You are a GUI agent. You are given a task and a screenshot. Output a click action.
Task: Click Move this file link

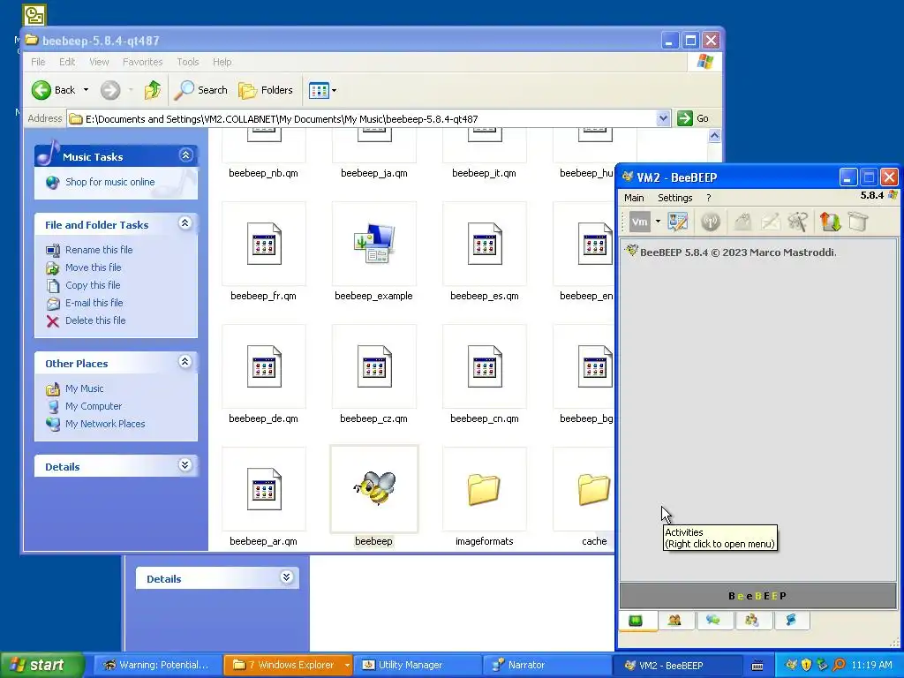[93, 267]
